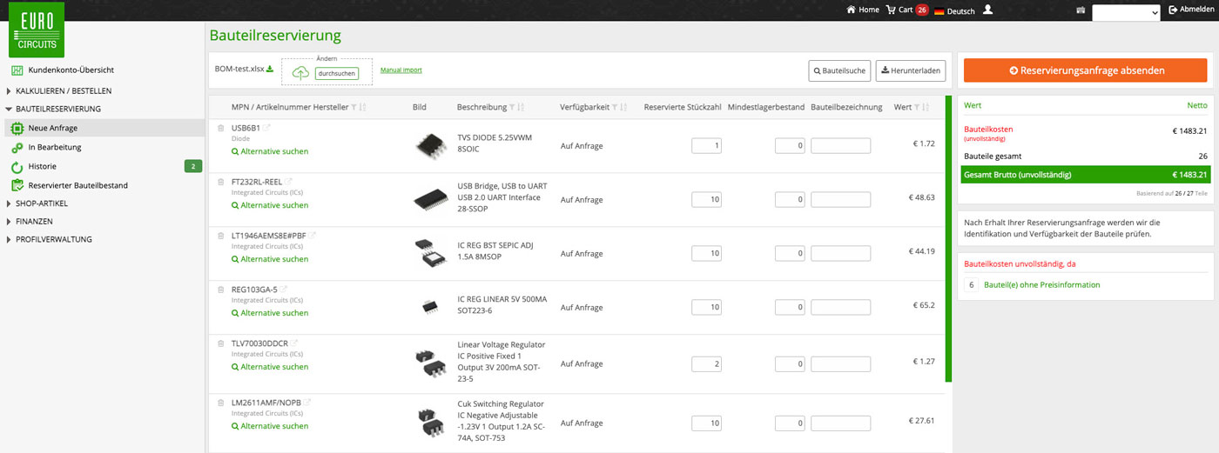The width and height of the screenshot is (1219, 453).
Task: Click Reservierungsanfrage absenden button
Action: click(x=1085, y=70)
